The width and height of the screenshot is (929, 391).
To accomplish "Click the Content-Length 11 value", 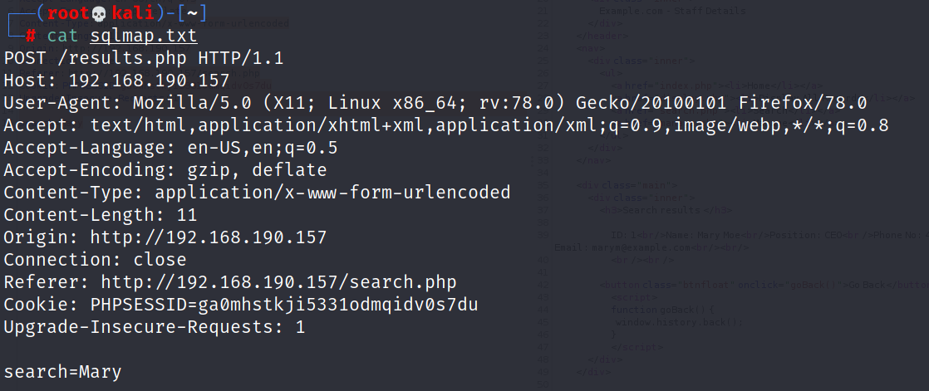I will pyautogui.click(x=187, y=215).
